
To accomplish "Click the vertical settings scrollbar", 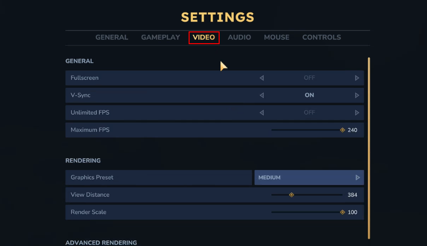I will pyautogui.click(x=369, y=148).
